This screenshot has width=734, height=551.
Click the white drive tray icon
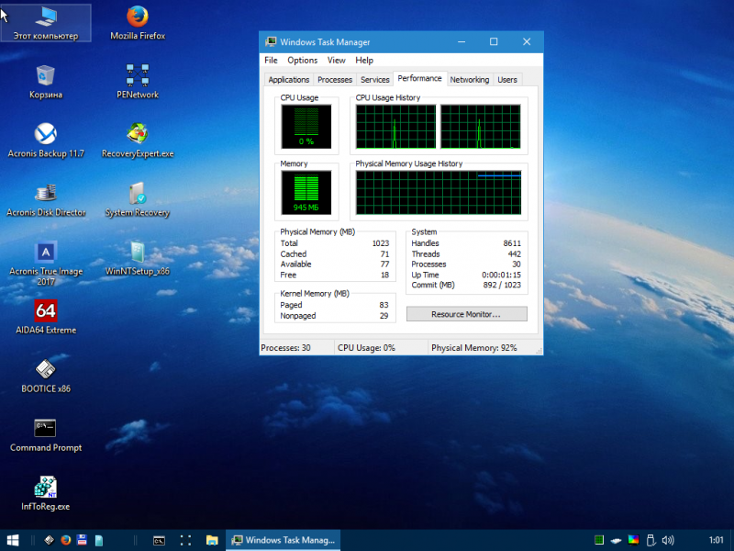(x=616, y=541)
